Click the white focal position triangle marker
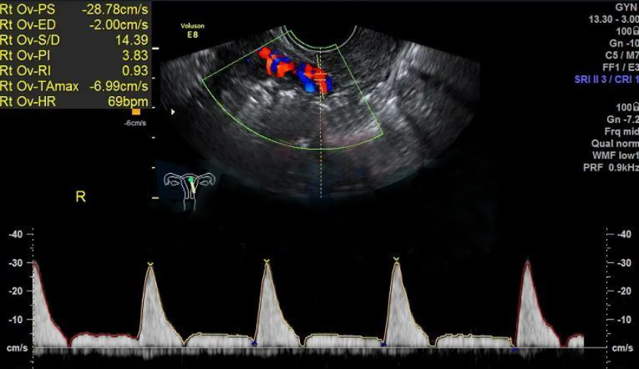The image size is (639, 369). click(173, 112)
